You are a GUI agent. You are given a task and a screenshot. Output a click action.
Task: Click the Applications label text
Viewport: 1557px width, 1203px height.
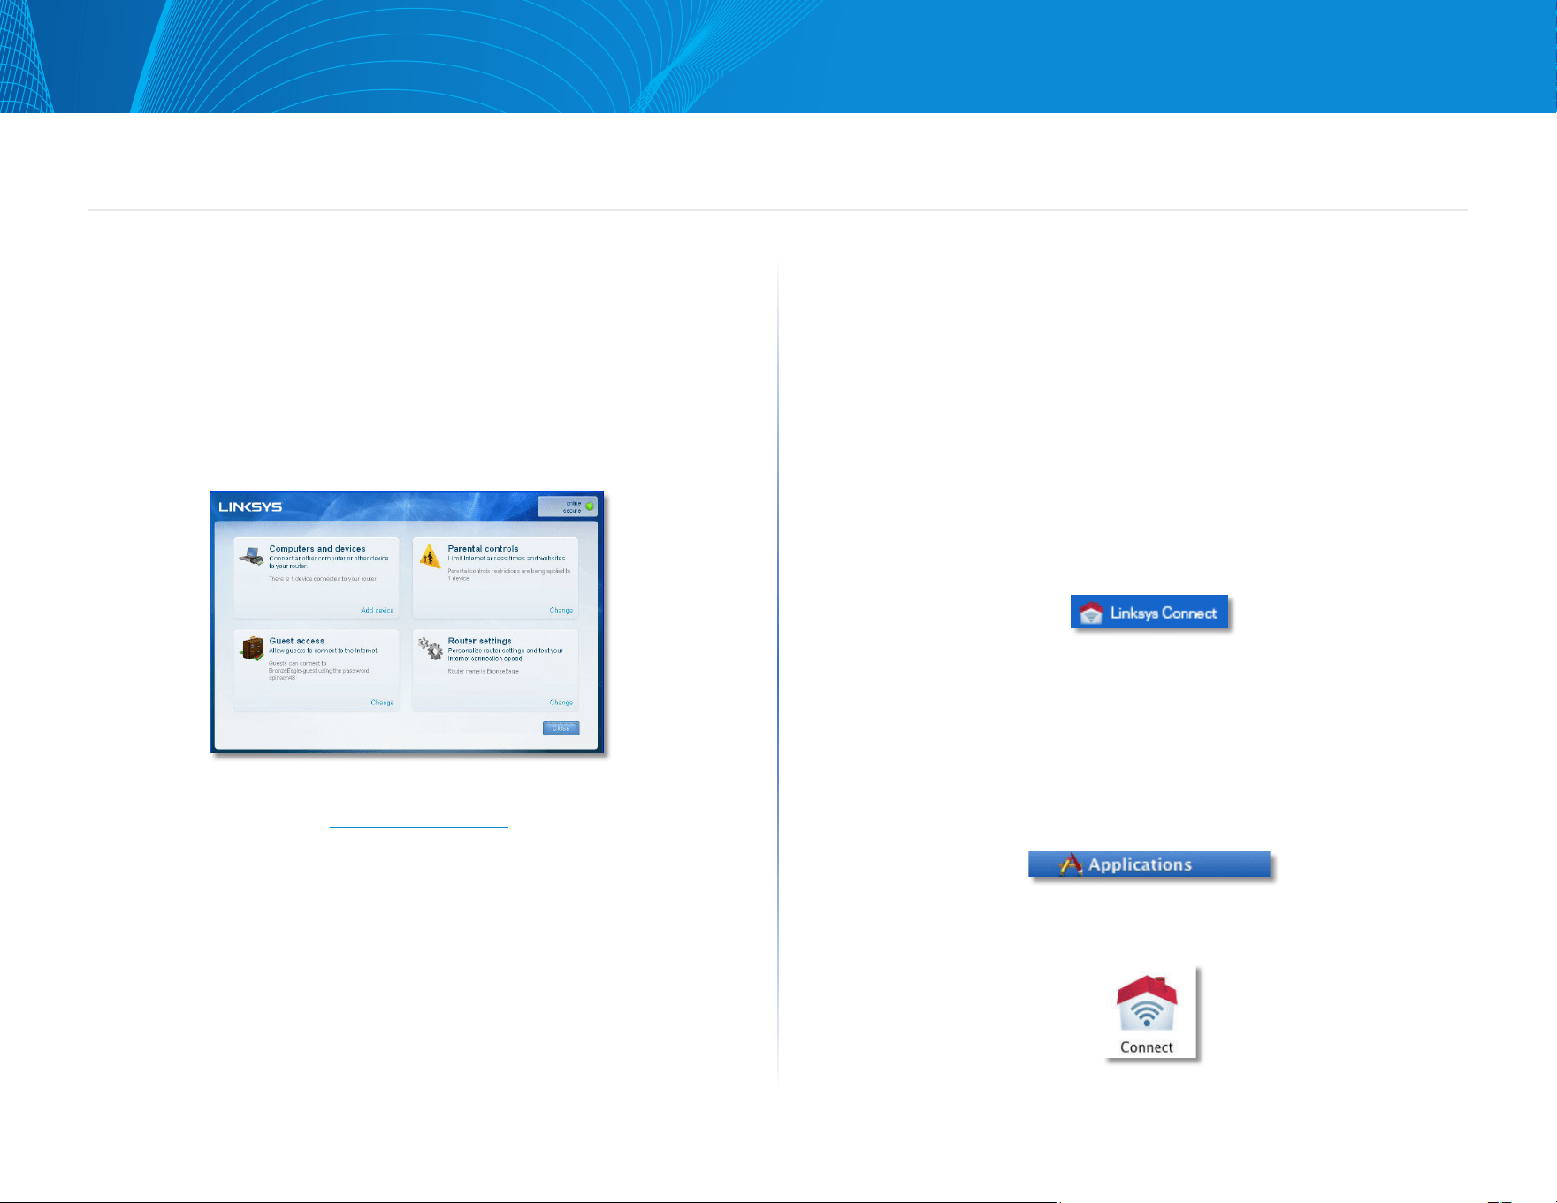(x=1140, y=864)
